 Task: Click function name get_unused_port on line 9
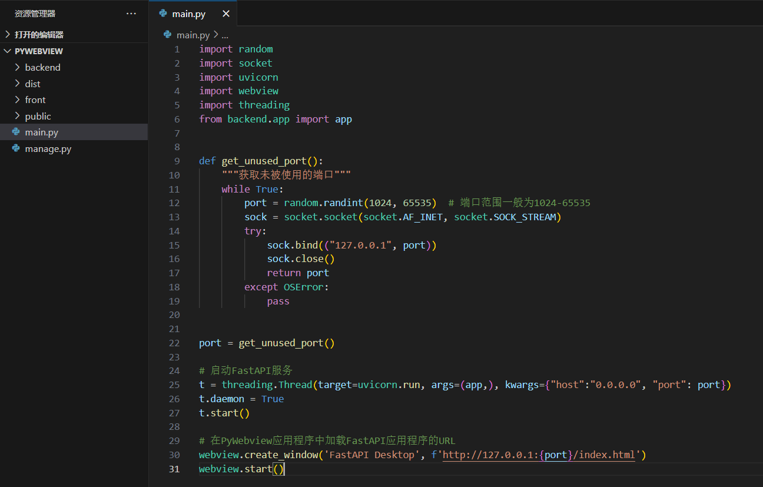[264, 161]
